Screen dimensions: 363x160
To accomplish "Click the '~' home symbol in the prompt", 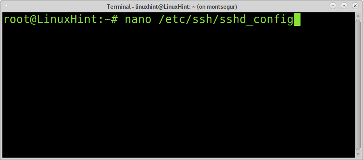I will coord(108,20).
